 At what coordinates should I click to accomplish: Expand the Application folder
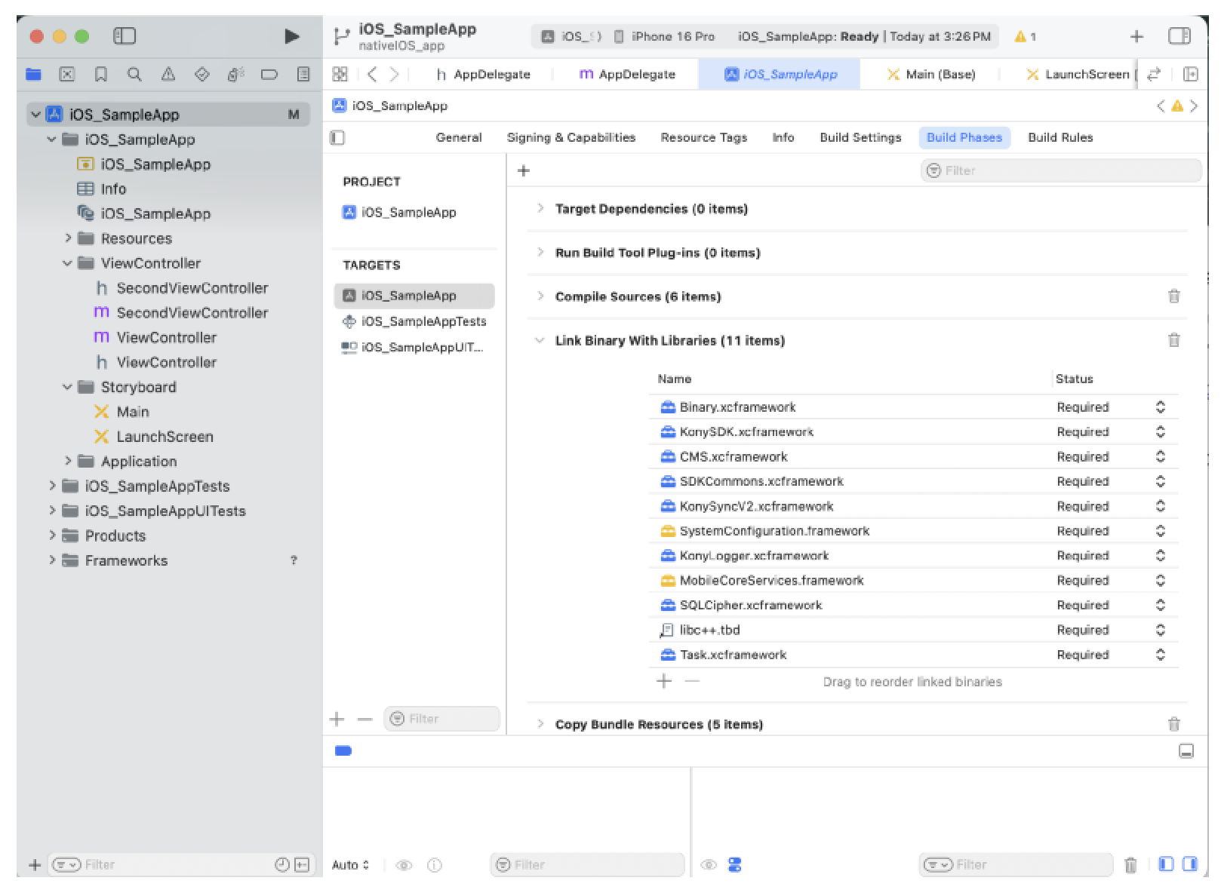click(x=68, y=461)
